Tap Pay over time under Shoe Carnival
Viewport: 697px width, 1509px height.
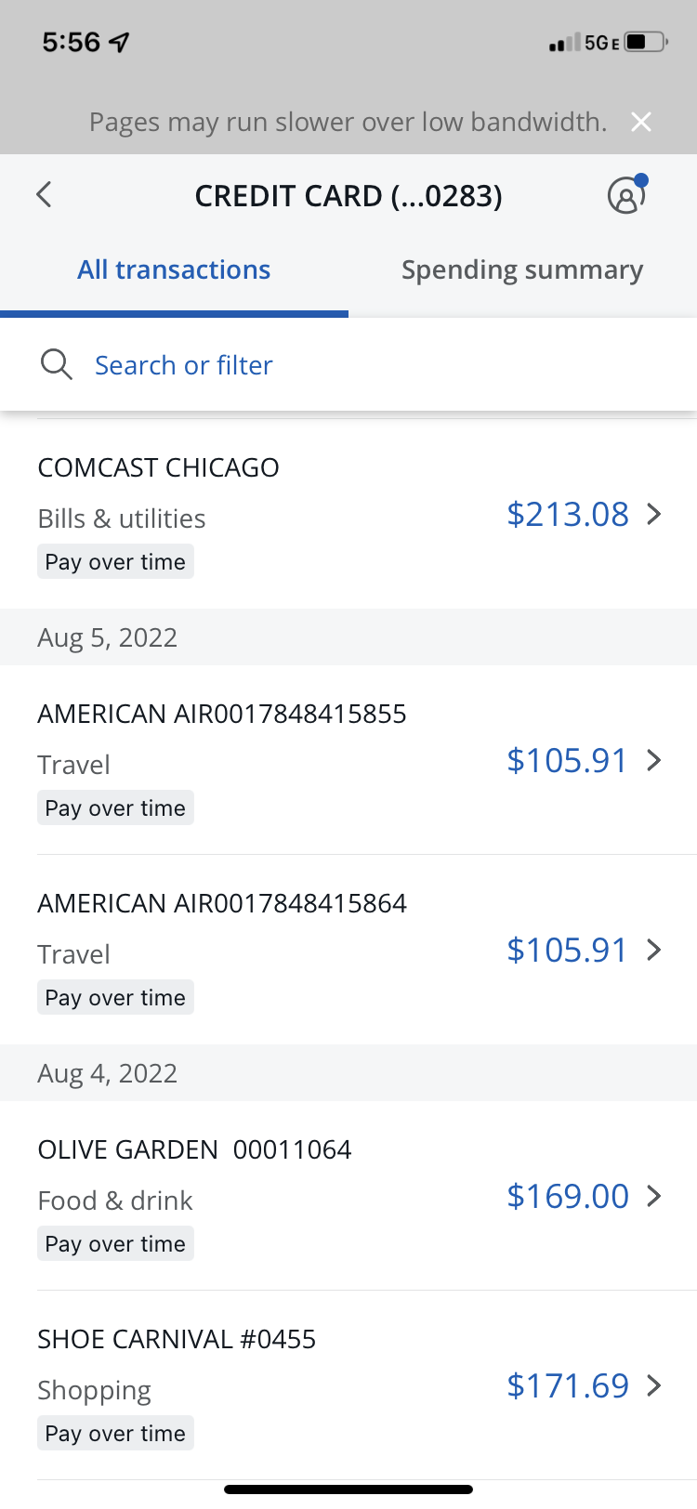click(115, 1434)
